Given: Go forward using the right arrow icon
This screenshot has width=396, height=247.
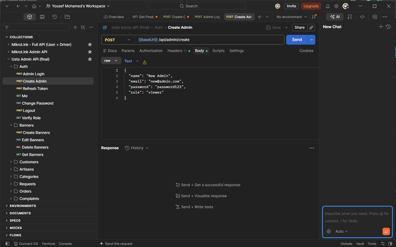Looking at the screenshot, I should click(26, 6).
